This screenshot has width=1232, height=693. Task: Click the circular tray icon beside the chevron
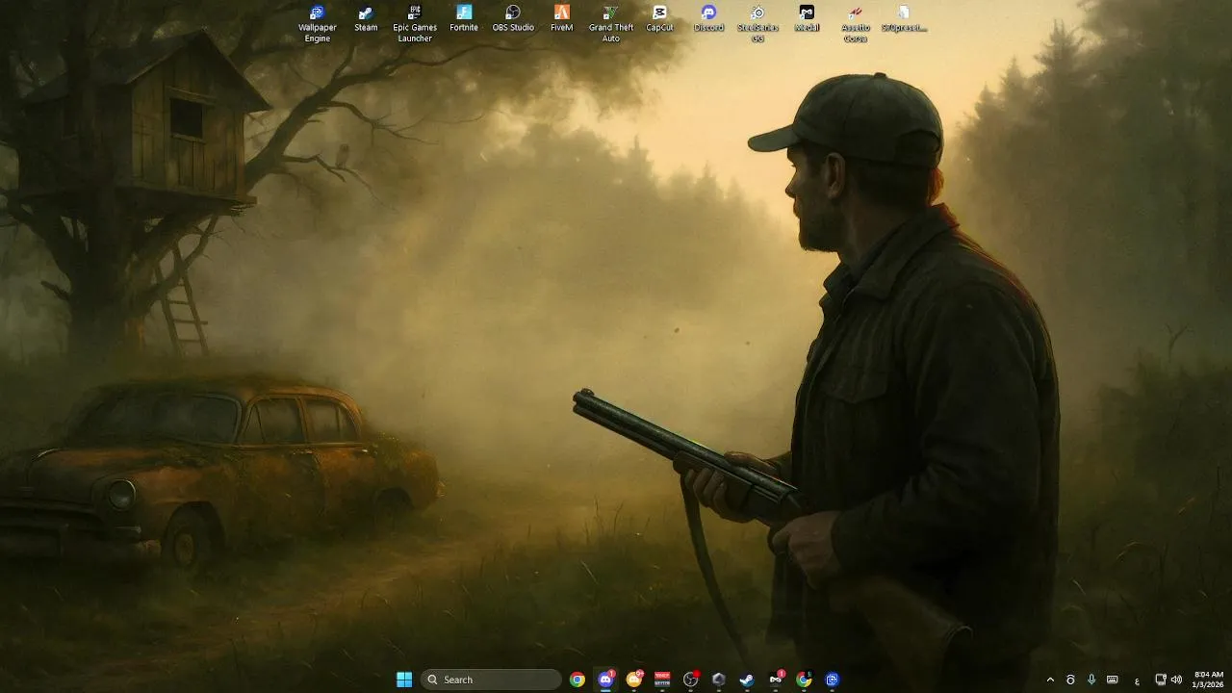(x=1070, y=680)
